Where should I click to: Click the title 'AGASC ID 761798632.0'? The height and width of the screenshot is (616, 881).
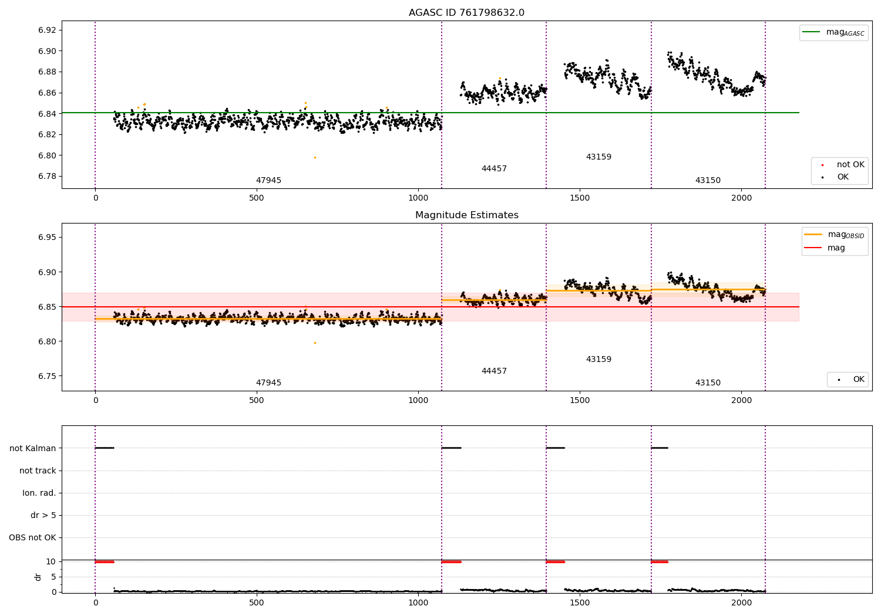466,13
